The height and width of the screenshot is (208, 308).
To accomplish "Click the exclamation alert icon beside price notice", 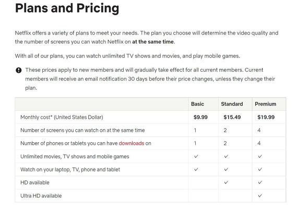I will pos(19,70).
